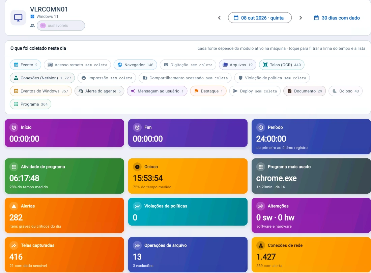The height and width of the screenshot is (273, 371).
Task: Advance to the next day with right chevron
Action: tap(301, 18)
